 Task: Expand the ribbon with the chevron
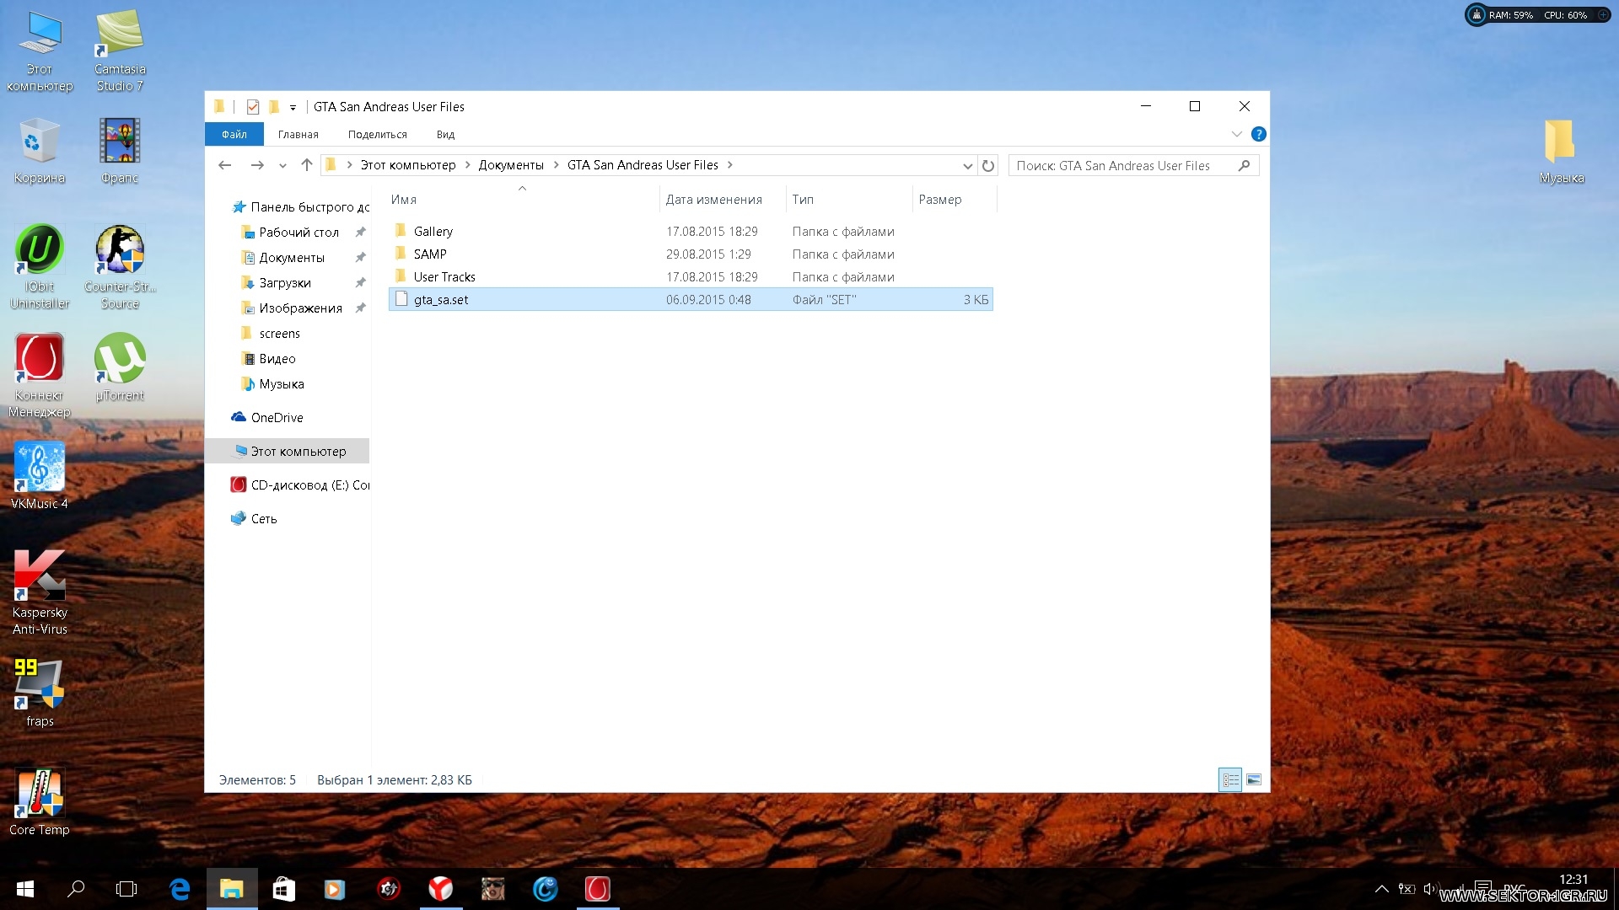click(1236, 134)
